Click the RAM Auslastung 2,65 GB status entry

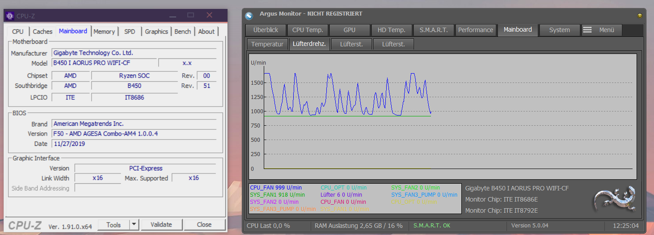pyautogui.click(x=359, y=226)
